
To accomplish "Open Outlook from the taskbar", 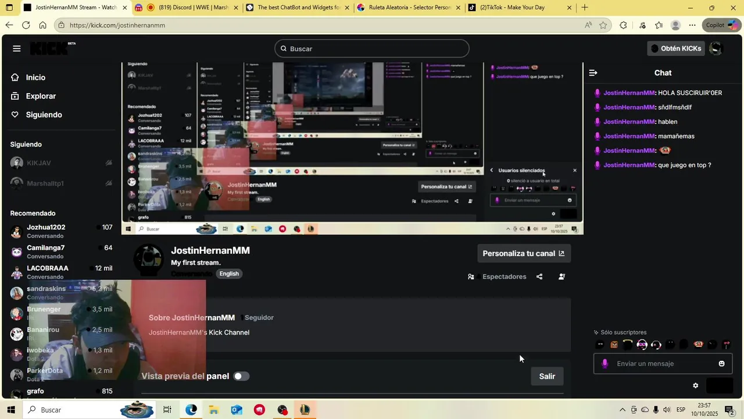I will pos(236,410).
